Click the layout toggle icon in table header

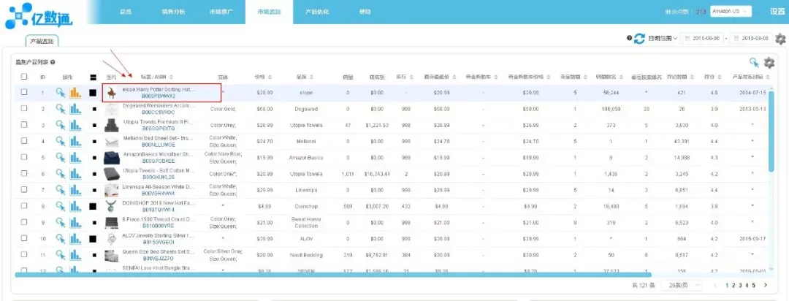93,77
